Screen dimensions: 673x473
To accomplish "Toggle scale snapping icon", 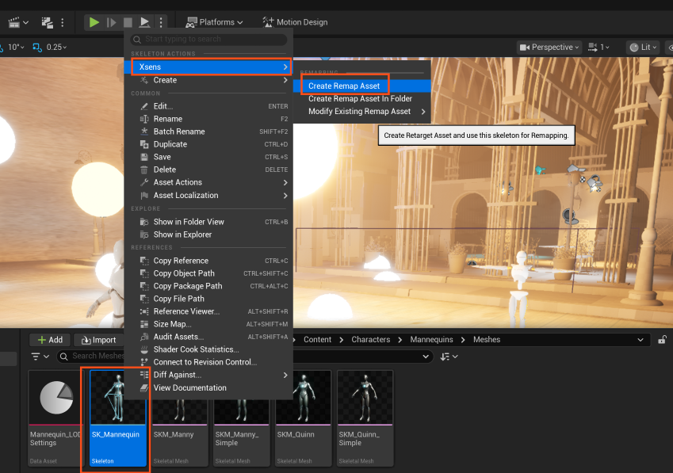I will (x=37, y=48).
